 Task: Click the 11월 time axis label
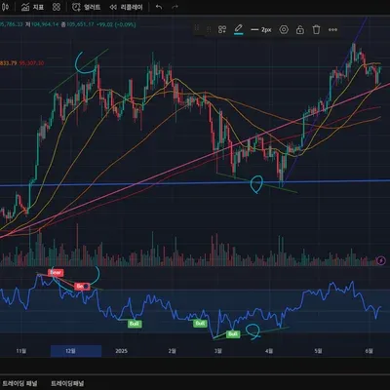click(21, 351)
